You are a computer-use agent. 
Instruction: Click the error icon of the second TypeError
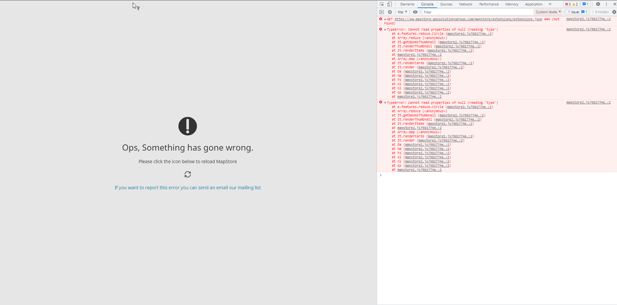click(381, 102)
